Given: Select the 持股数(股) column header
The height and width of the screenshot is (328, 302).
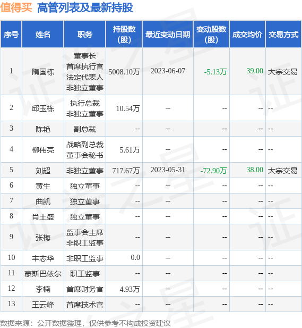Looking at the screenshot, I should [x=124, y=35].
